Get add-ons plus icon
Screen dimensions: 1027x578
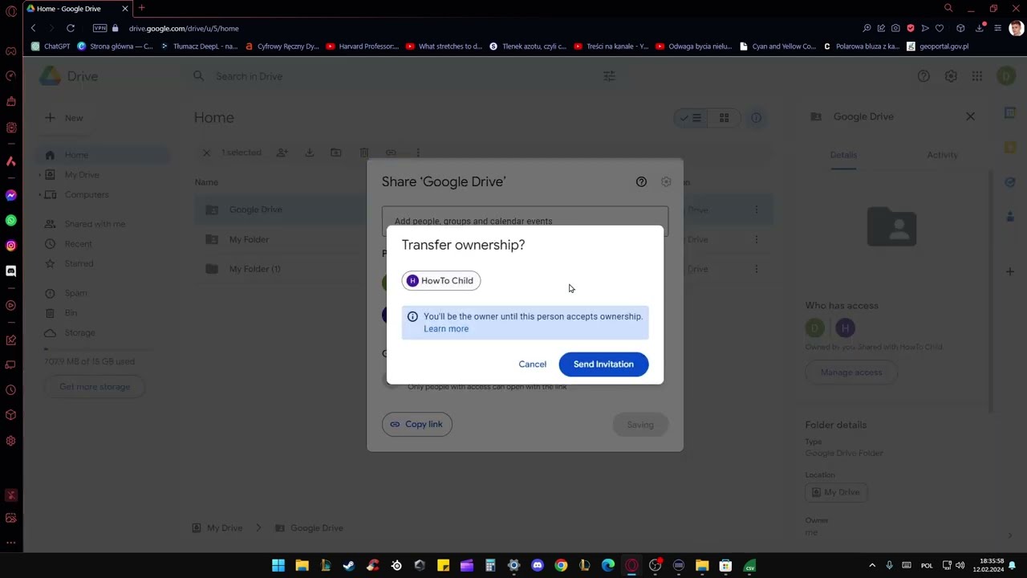1010,271
